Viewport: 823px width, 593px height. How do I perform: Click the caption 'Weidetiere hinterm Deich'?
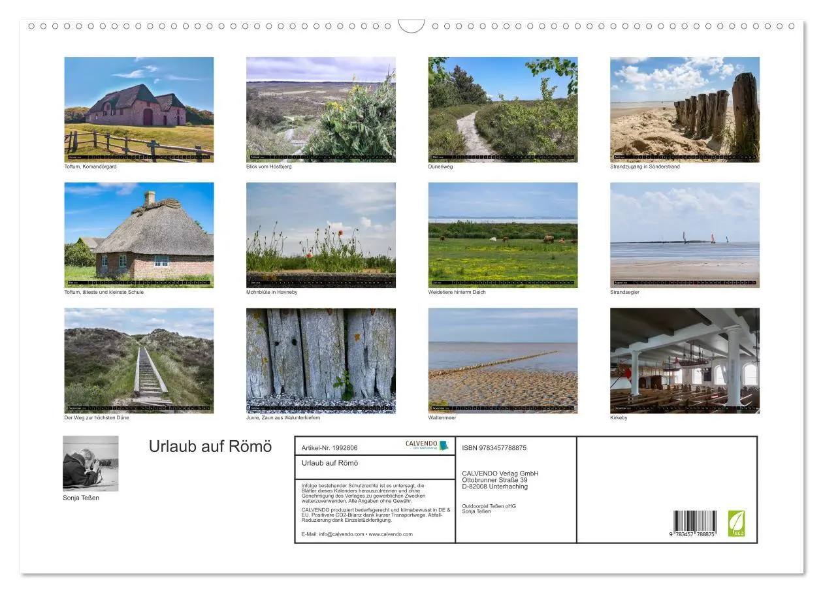click(457, 292)
